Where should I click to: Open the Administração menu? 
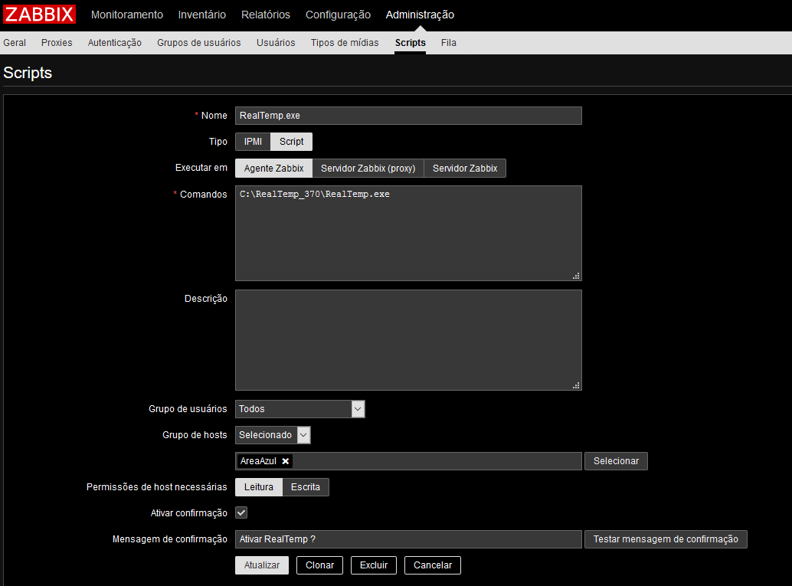point(420,15)
